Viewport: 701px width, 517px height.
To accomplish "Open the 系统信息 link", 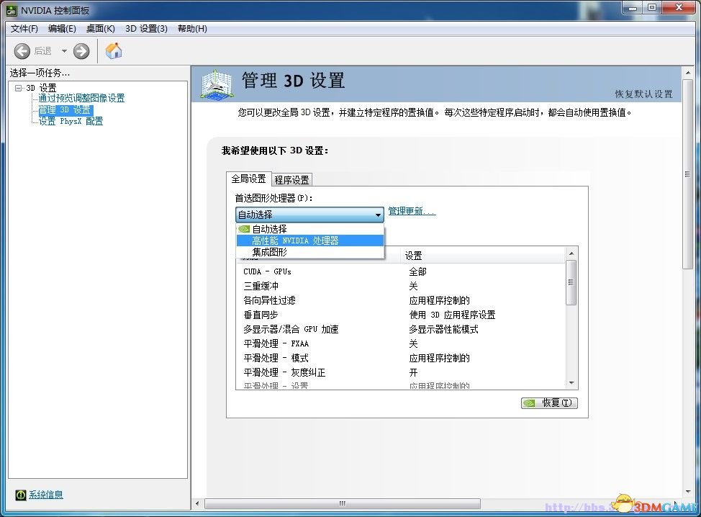I will (x=46, y=495).
